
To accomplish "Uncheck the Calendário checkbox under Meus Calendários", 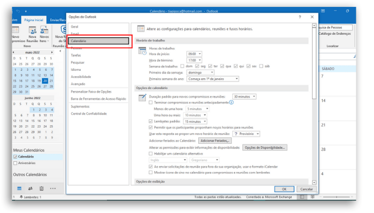I will click(15, 157).
